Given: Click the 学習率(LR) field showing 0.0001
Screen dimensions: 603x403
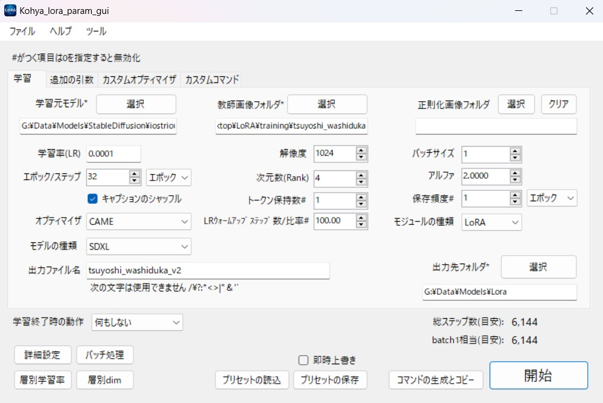Looking at the screenshot, I should (113, 154).
